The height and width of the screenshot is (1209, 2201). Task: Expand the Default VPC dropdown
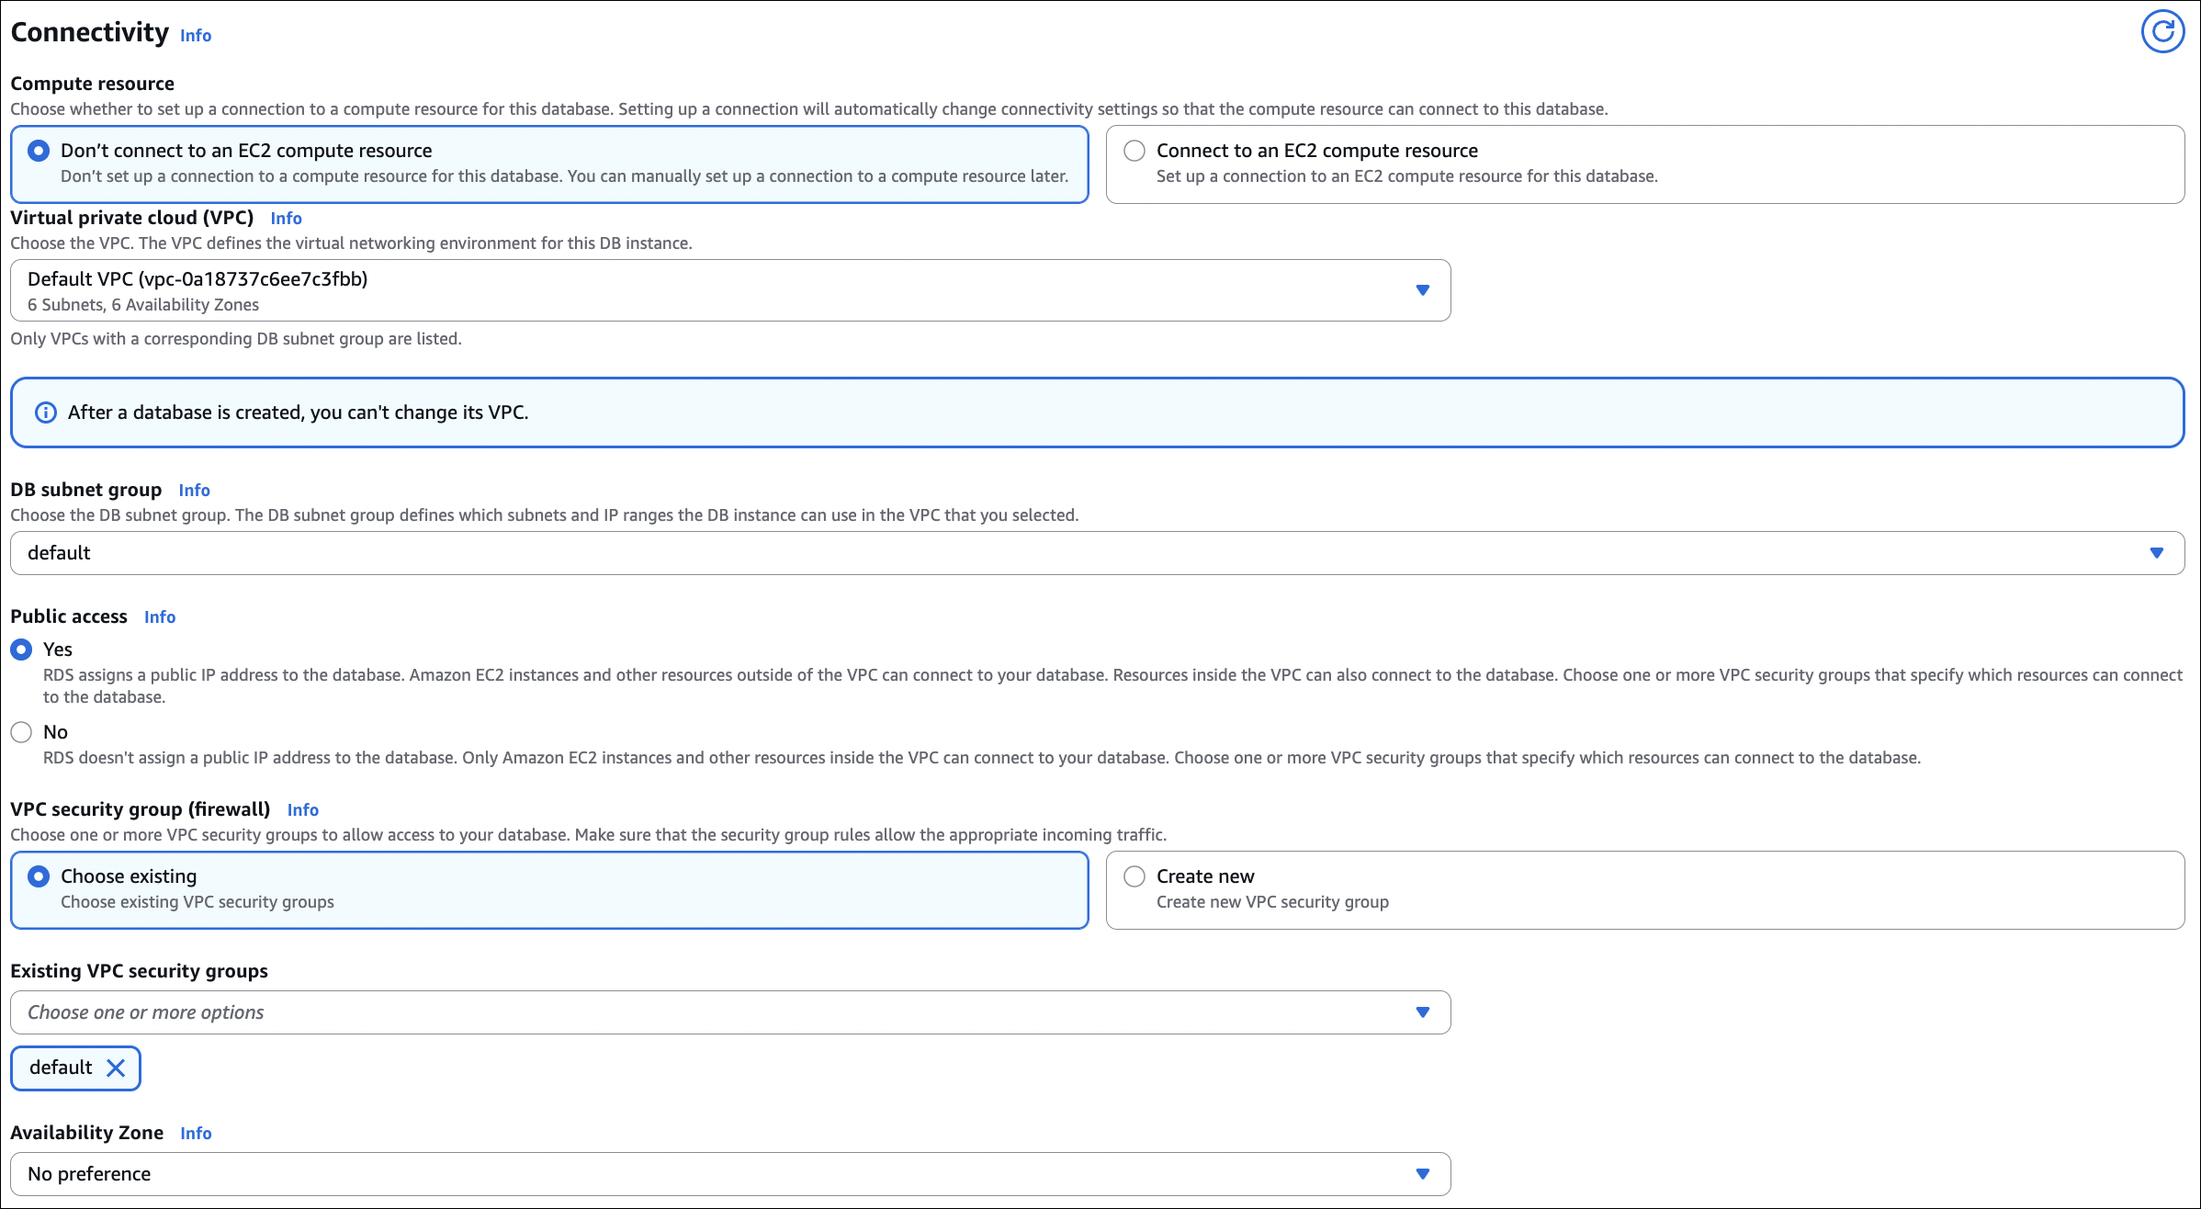(x=730, y=290)
